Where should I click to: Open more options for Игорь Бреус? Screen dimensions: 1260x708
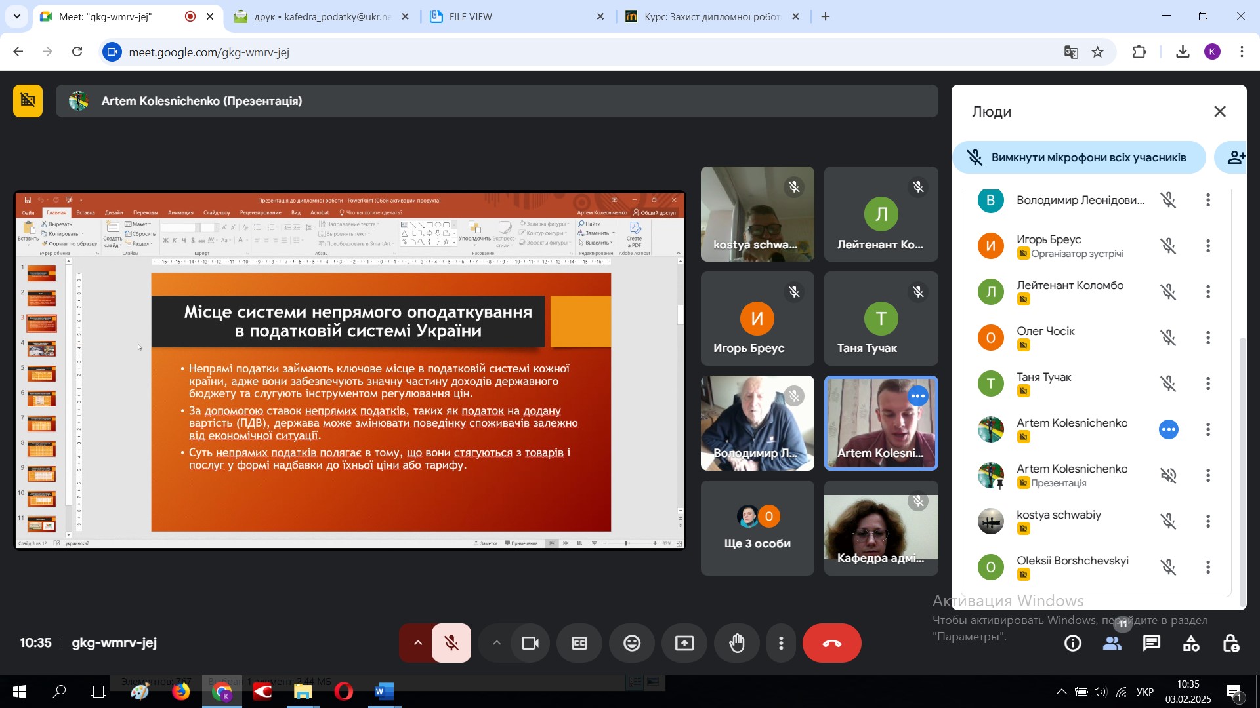point(1208,246)
